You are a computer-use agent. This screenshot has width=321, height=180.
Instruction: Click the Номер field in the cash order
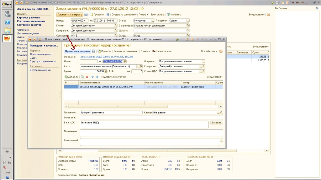[x=89, y=62]
